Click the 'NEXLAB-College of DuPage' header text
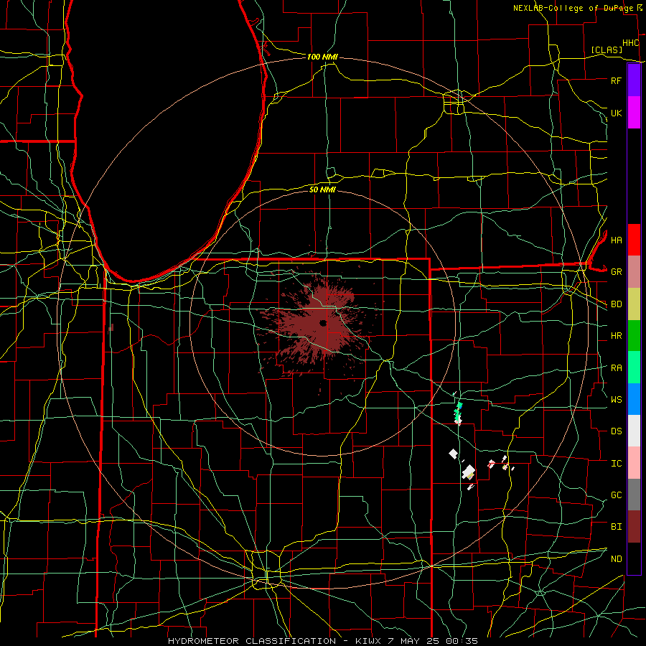Image resolution: width=646 pixels, height=646 pixels. click(573, 8)
